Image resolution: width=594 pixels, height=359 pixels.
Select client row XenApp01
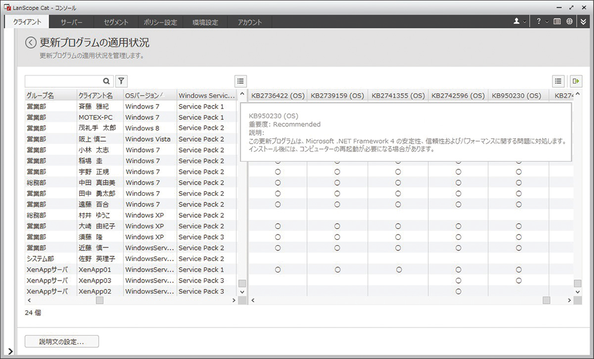click(x=131, y=270)
